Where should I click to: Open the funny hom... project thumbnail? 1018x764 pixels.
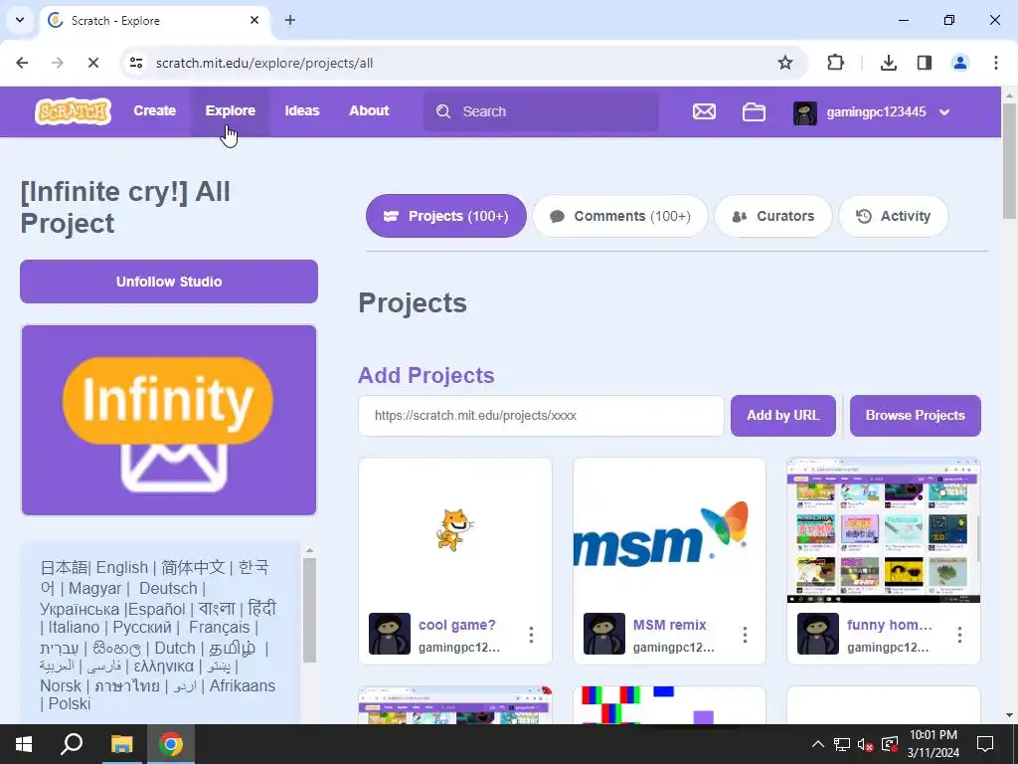[884, 531]
